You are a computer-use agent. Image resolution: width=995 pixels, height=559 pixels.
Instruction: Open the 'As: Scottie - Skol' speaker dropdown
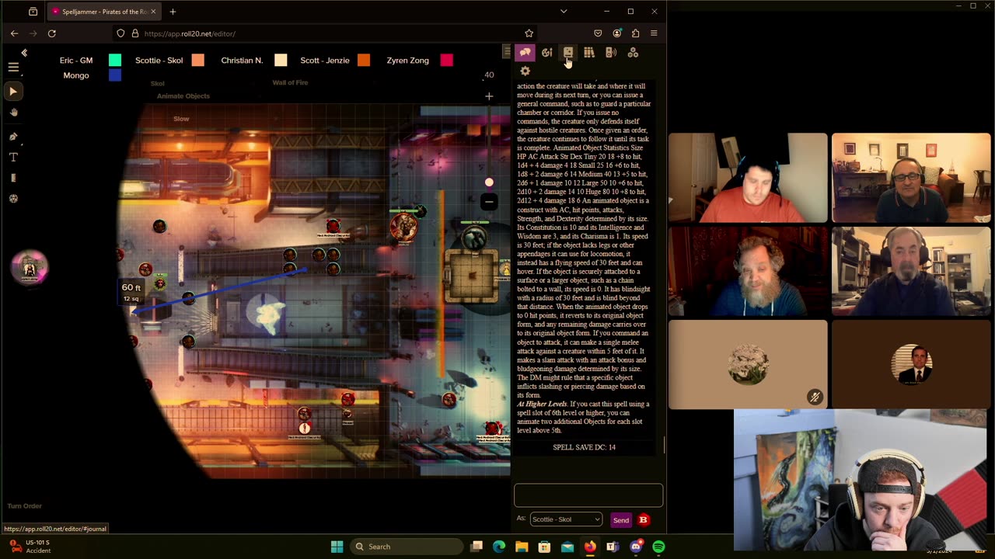tap(566, 519)
